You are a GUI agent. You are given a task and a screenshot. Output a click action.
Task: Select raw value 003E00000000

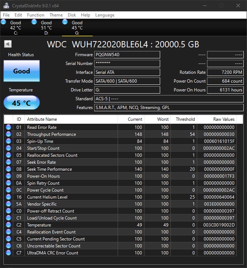coord(219,204)
